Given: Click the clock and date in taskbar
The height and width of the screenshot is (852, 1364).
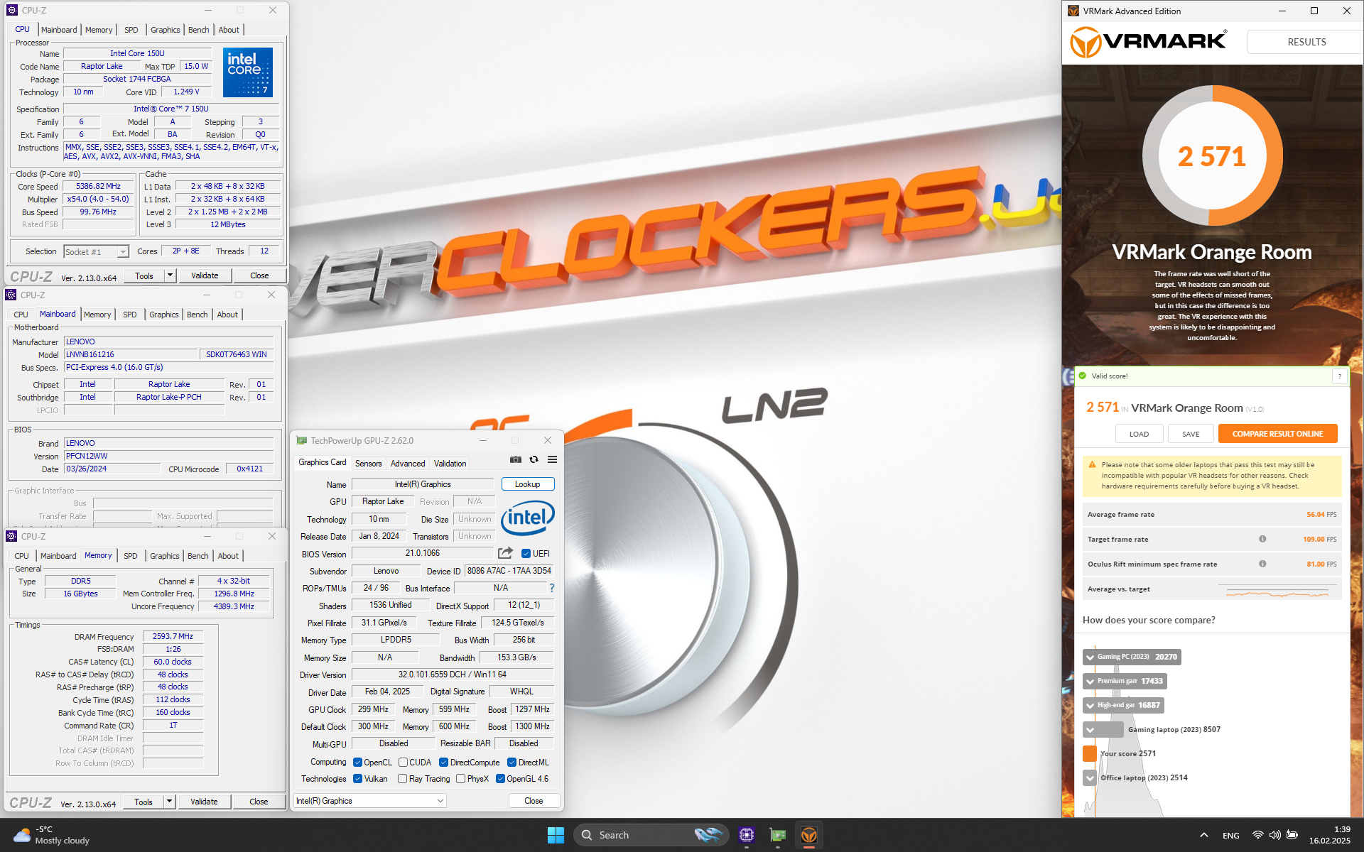Looking at the screenshot, I should [x=1330, y=835].
